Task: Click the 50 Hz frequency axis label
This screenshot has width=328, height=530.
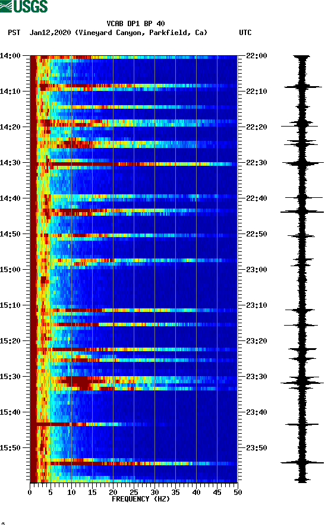Action: 238,493
